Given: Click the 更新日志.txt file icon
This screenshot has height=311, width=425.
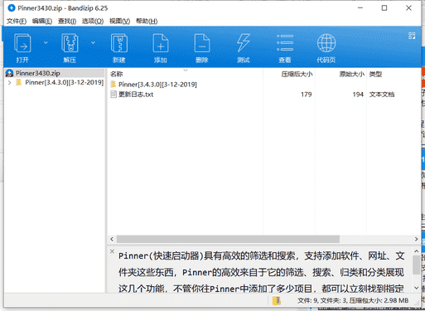Looking at the screenshot, I should click(113, 95).
